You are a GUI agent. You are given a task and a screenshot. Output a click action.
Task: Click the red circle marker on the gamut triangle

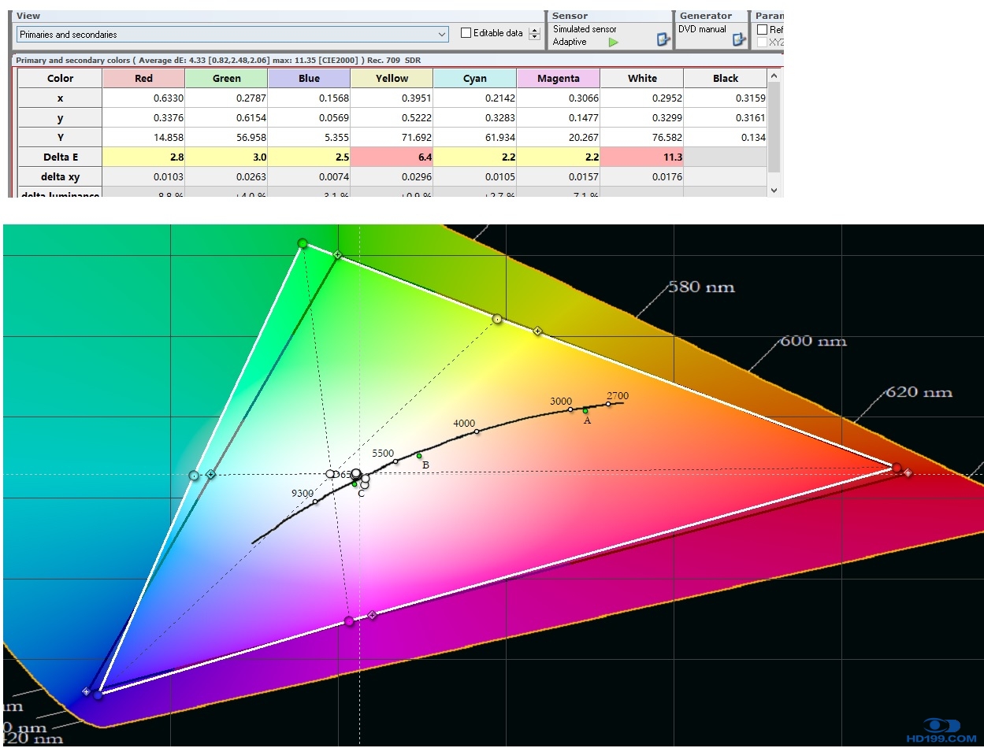point(897,468)
